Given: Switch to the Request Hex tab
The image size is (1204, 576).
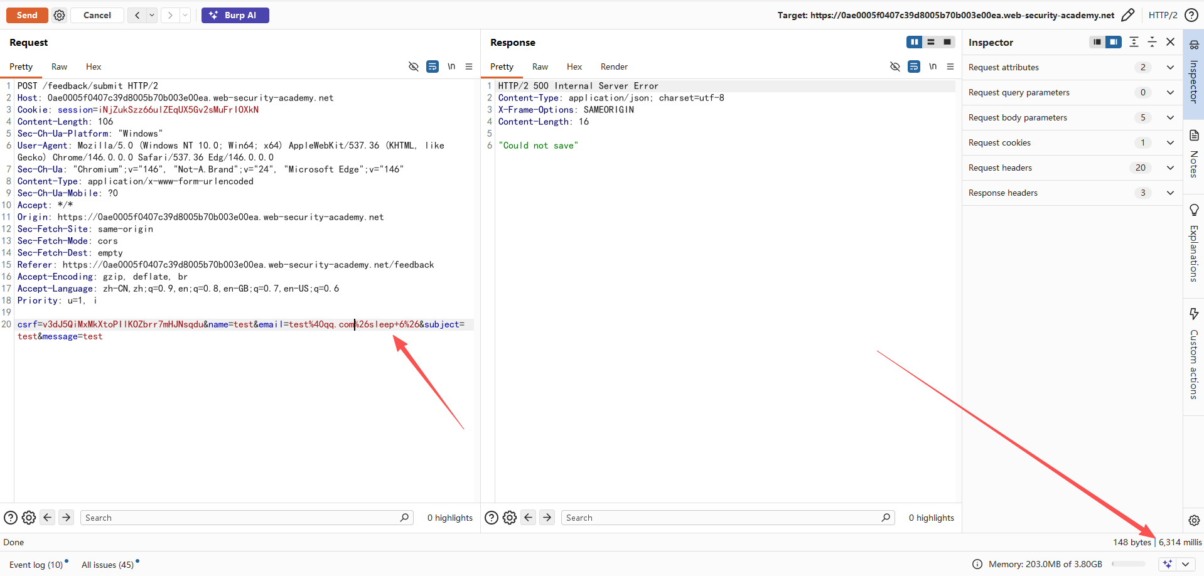Looking at the screenshot, I should 94,67.
